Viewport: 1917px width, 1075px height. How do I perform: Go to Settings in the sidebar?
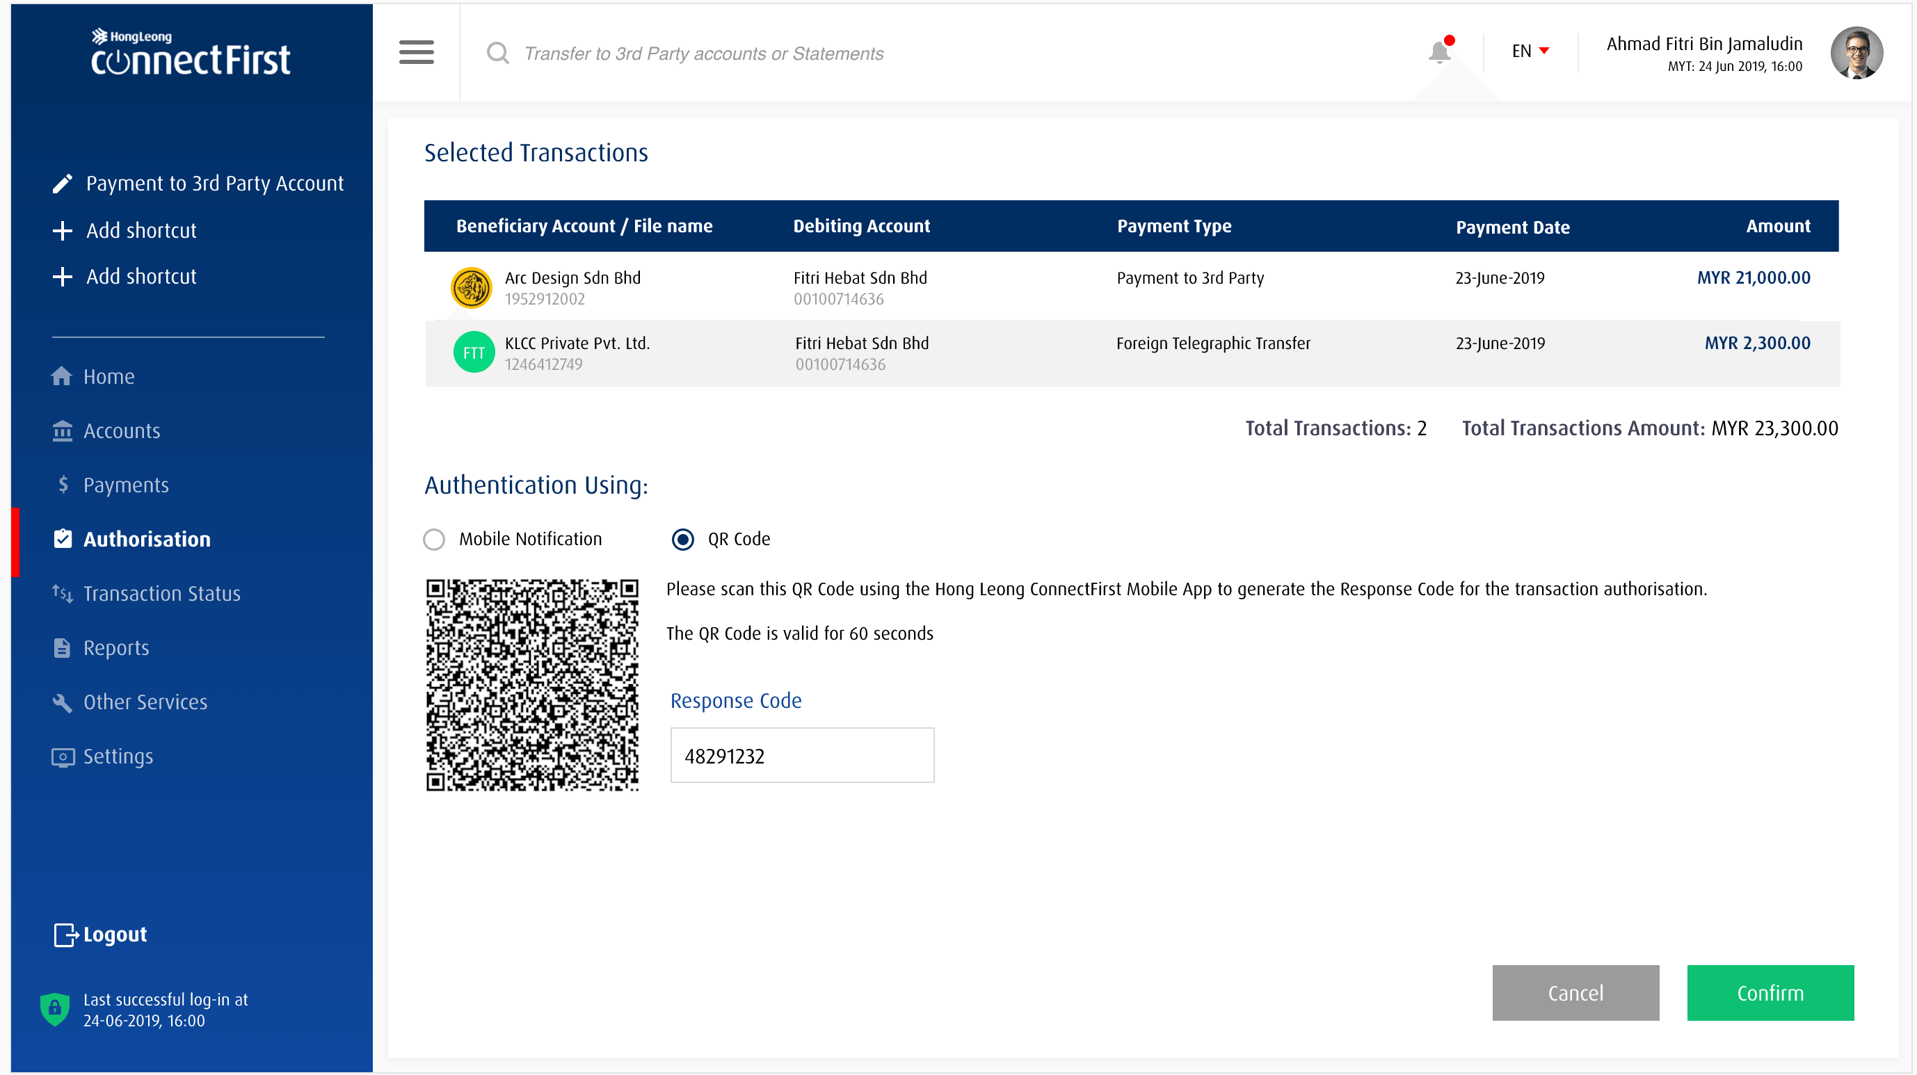118,756
